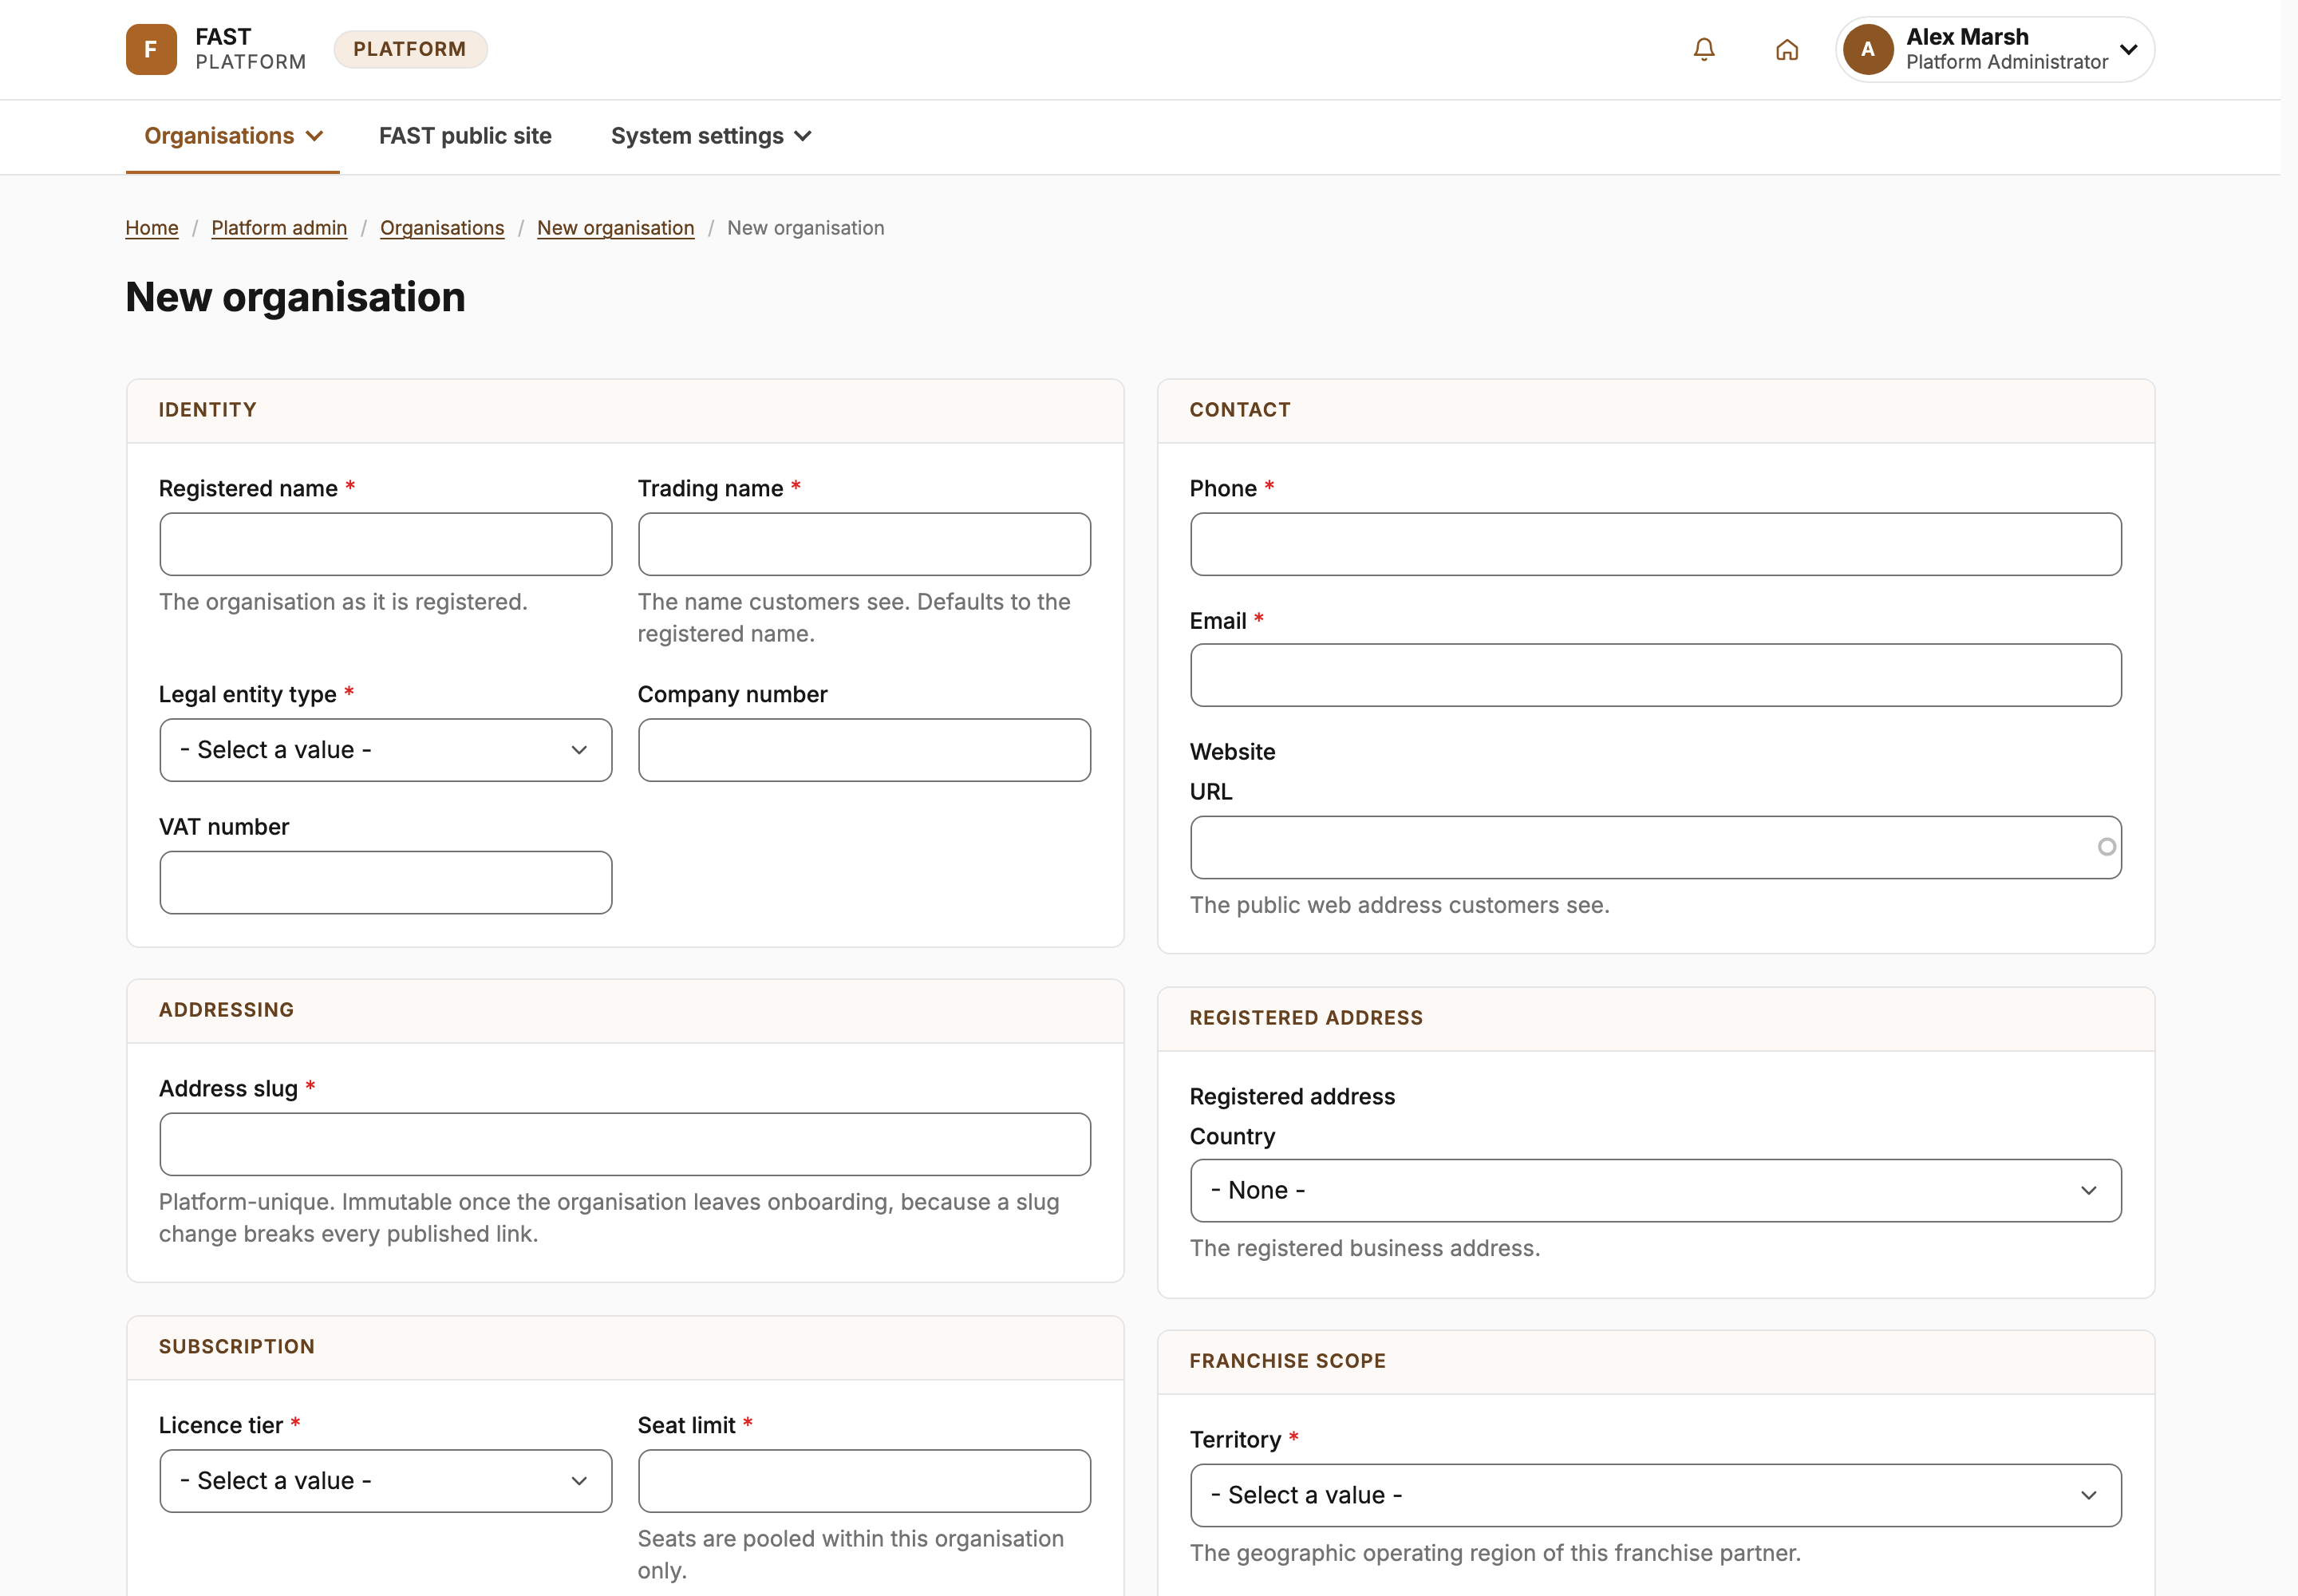
Task: Click the Registered name input field
Action: pos(386,544)
